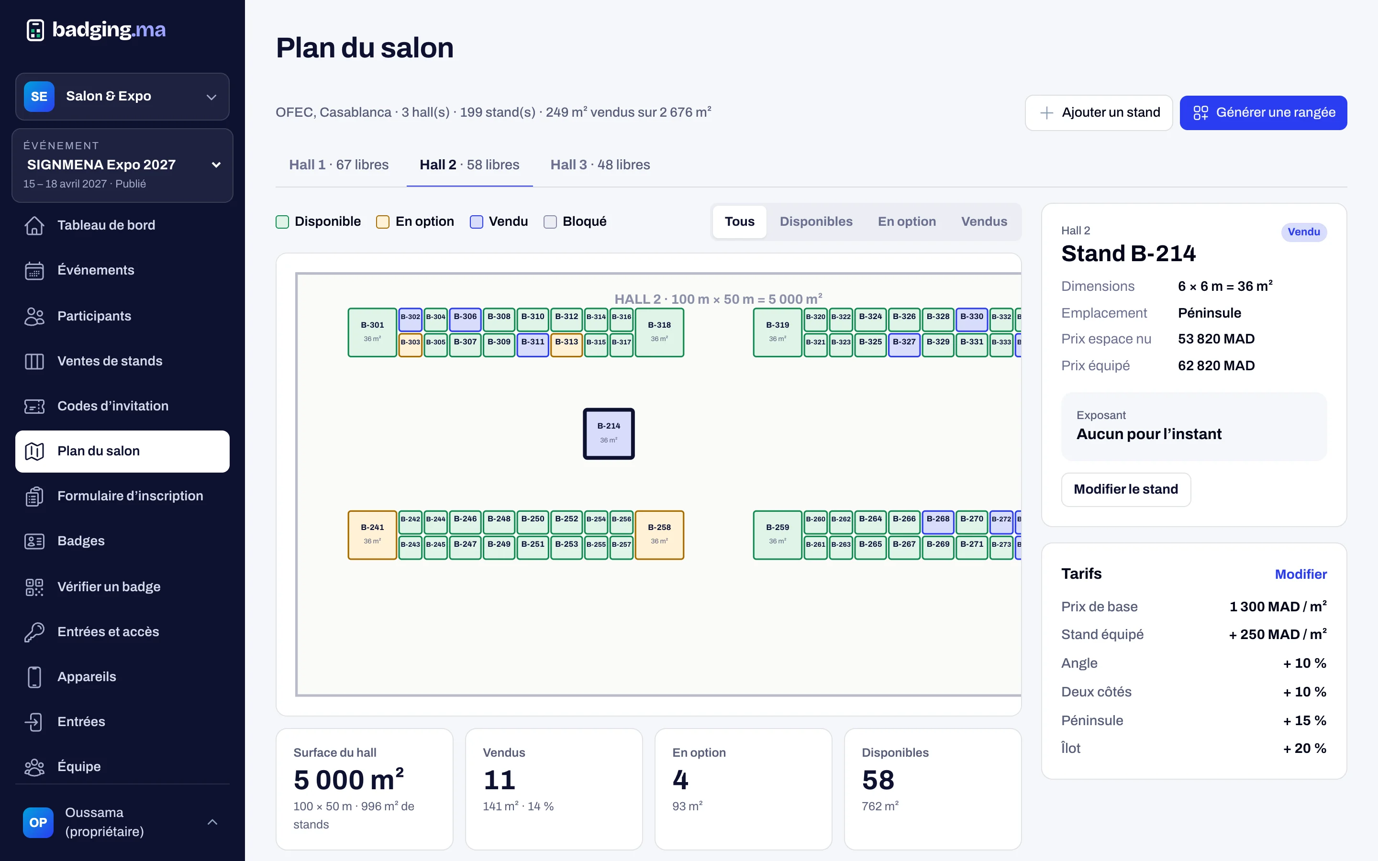The image size is (1378, 861).
Task: Open Appareils phone icon
Action: click(34, 676)
